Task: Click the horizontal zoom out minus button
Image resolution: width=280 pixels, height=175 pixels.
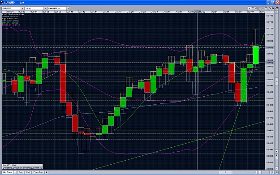Action: [260, 172]
